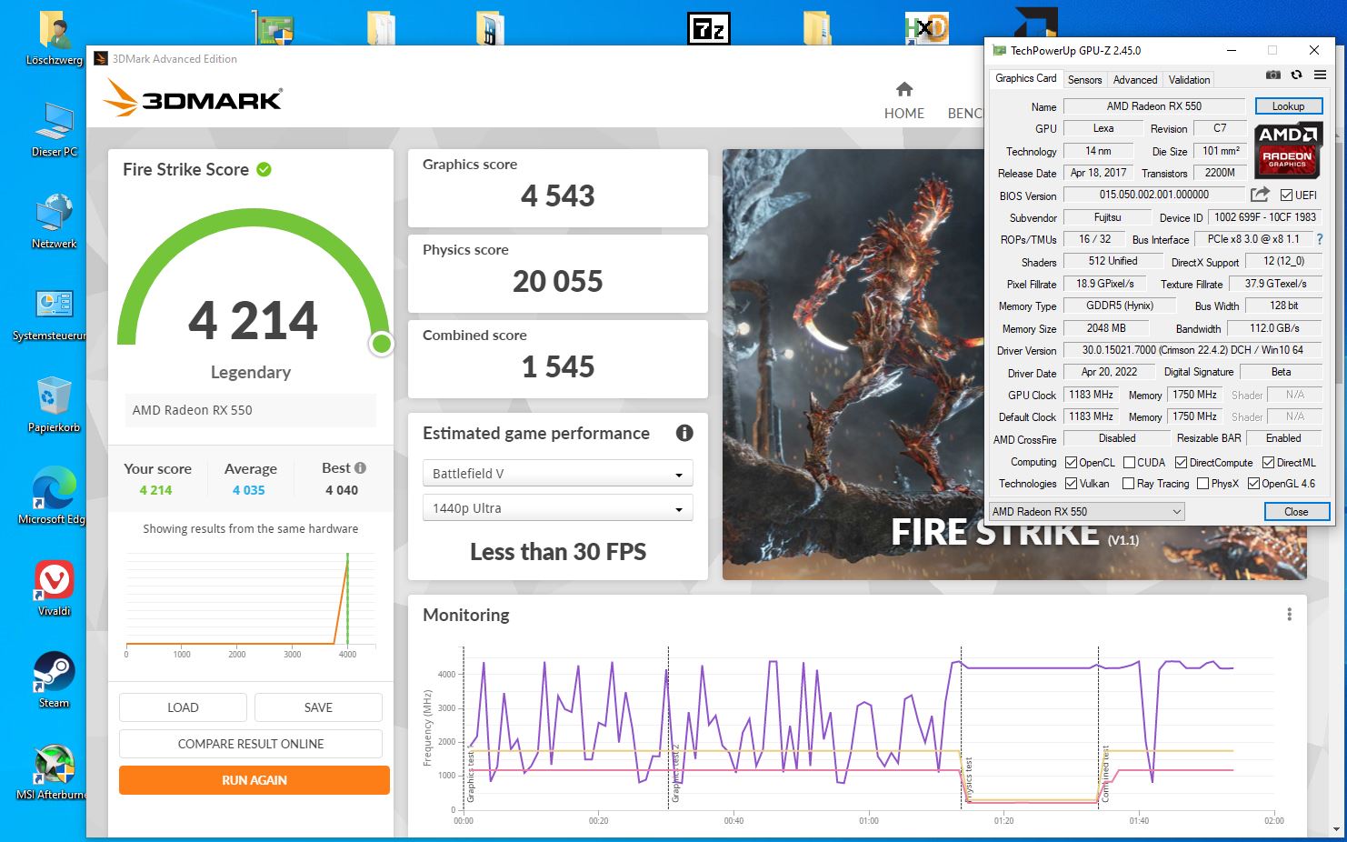
Task: Click the Close button in GPU-Z
Action: click(1296, 512)
